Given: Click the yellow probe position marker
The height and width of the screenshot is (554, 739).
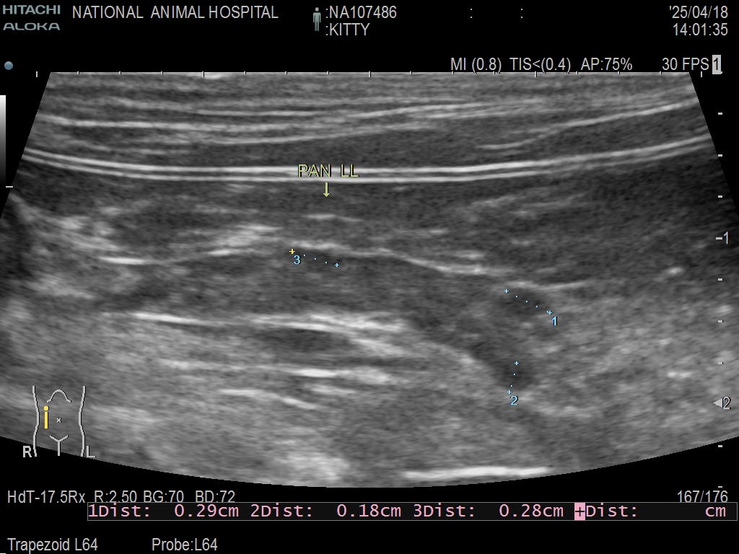Looking at the screenshot, I should tap(46, 417).
